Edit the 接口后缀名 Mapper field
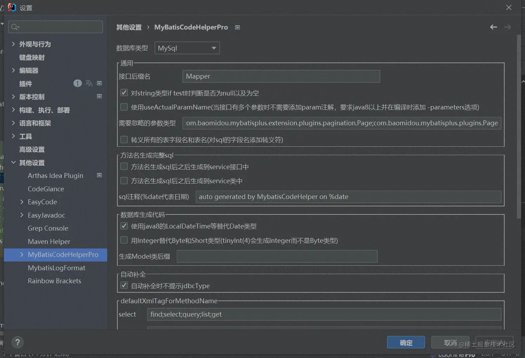This screenshot has width=525, height=358. 281,76
